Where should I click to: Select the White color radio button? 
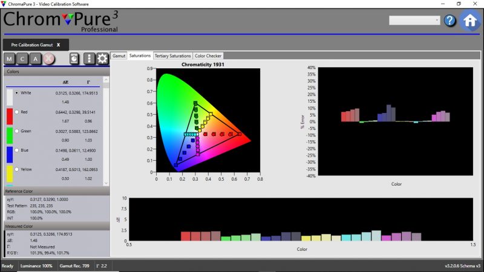click(16, 93)
